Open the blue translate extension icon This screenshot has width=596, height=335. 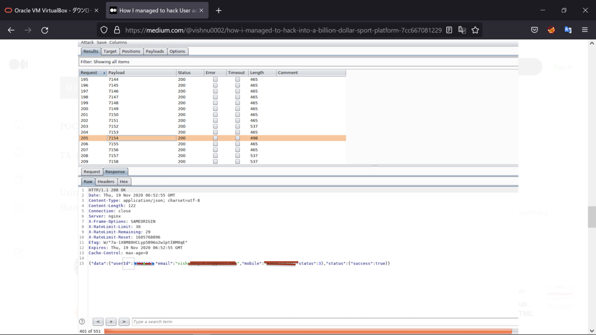(x=568, y=30)
